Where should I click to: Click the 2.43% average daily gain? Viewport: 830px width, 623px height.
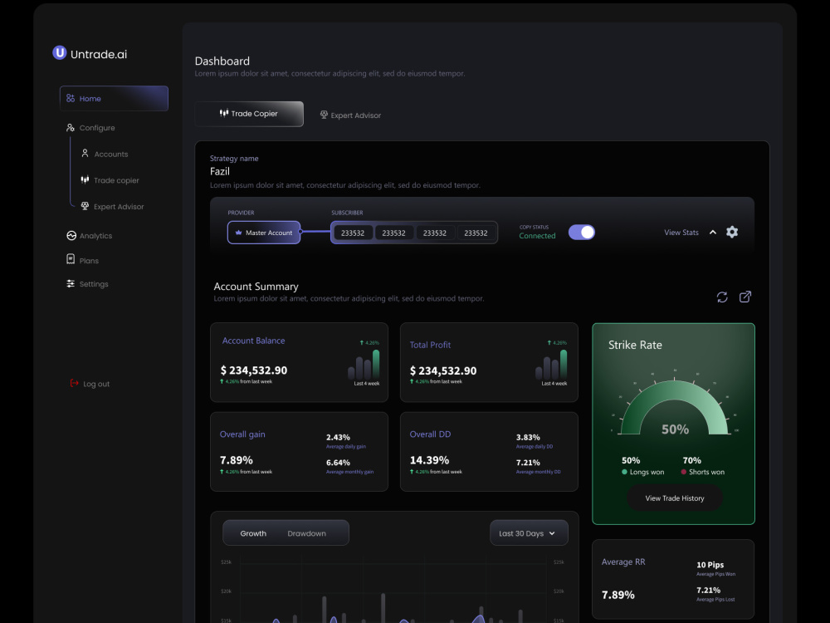click(338, 437)
